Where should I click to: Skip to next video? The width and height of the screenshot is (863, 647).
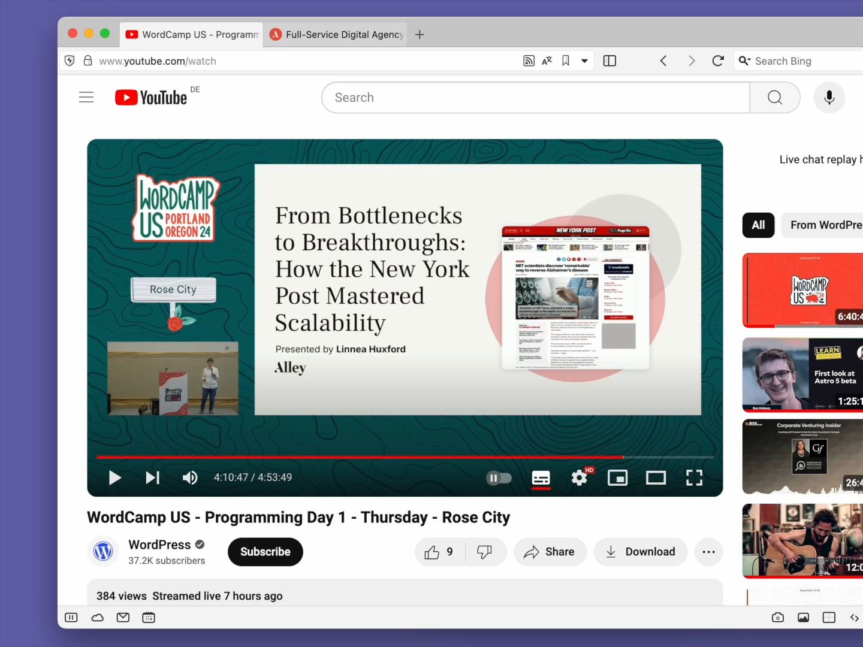tap(153, 477)
